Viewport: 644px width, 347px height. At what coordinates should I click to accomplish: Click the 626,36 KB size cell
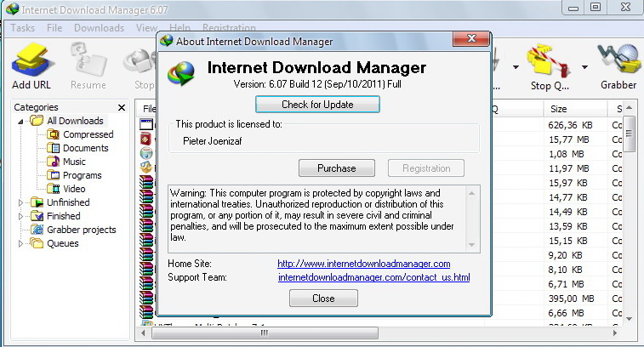(570, 125)
